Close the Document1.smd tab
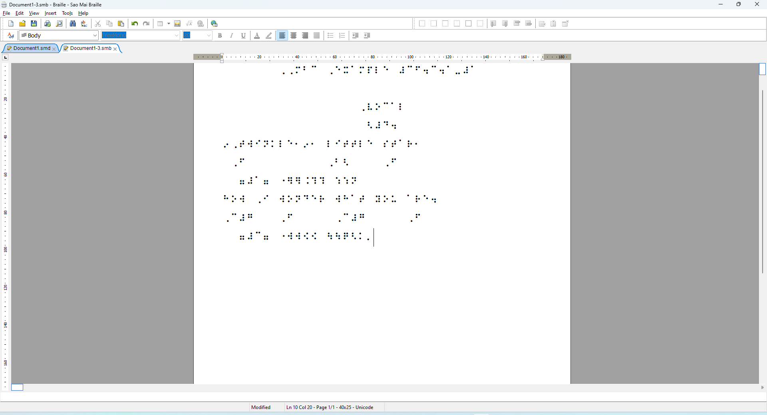Viewport: 767px width, 415px height. click(54, 49)
